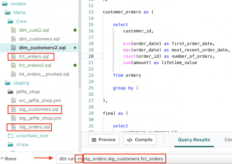Open dim_customers.sql in the file tree
The image size is (232, 164).
point(39,39)
